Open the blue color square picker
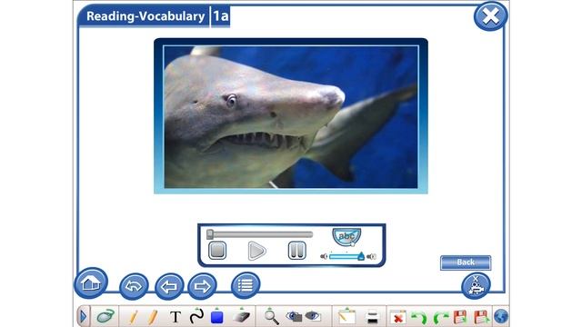The height and width of the screenshot is (327, 582). pos(216,316)
